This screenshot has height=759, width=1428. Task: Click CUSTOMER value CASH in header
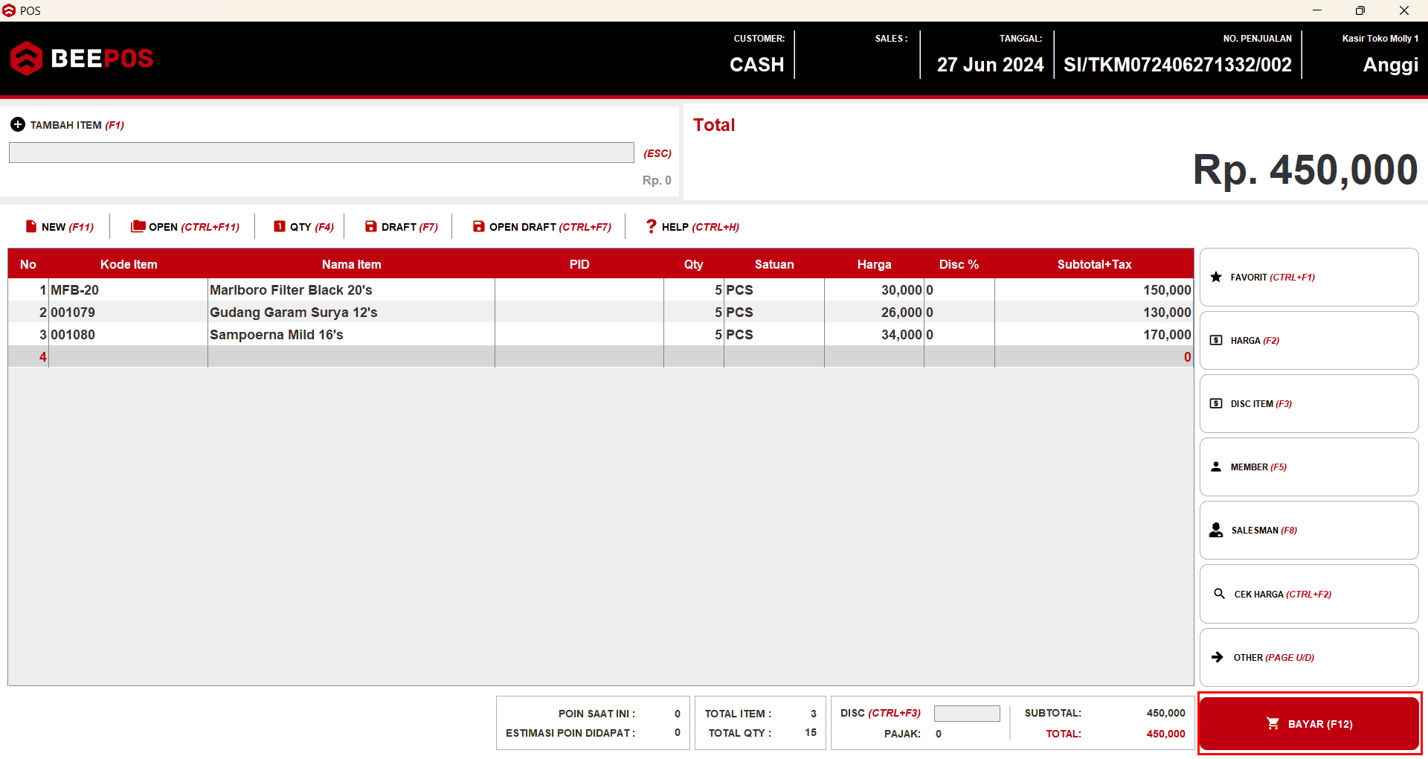coord(756,65)
